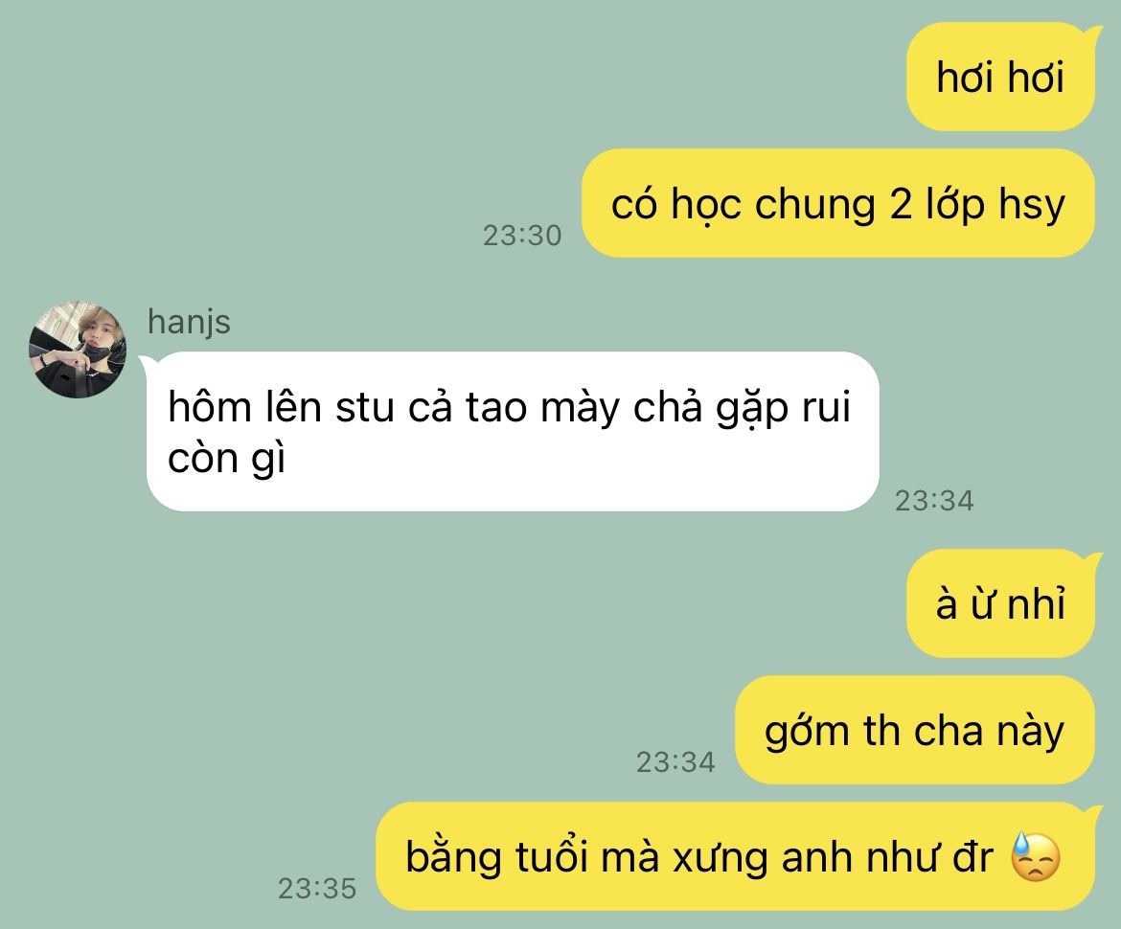Open hanjs's profile picture
Screen dimensions: 1121x929
(x=78, y=349)
